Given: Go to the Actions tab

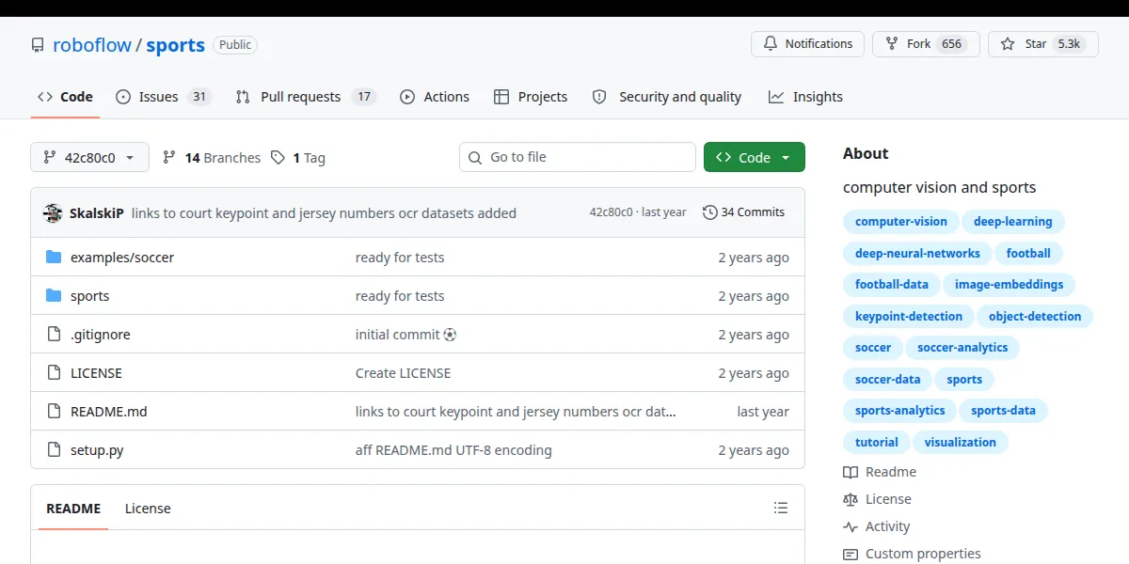Looking at the screenshot, I should tap(435, 97).
